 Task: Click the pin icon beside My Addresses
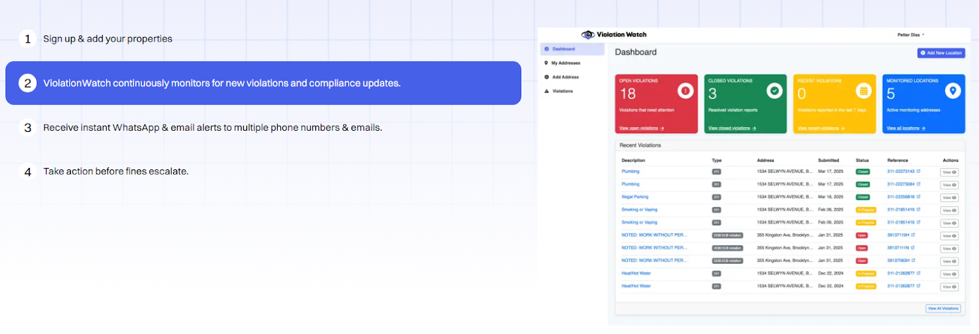coord(546,63)
